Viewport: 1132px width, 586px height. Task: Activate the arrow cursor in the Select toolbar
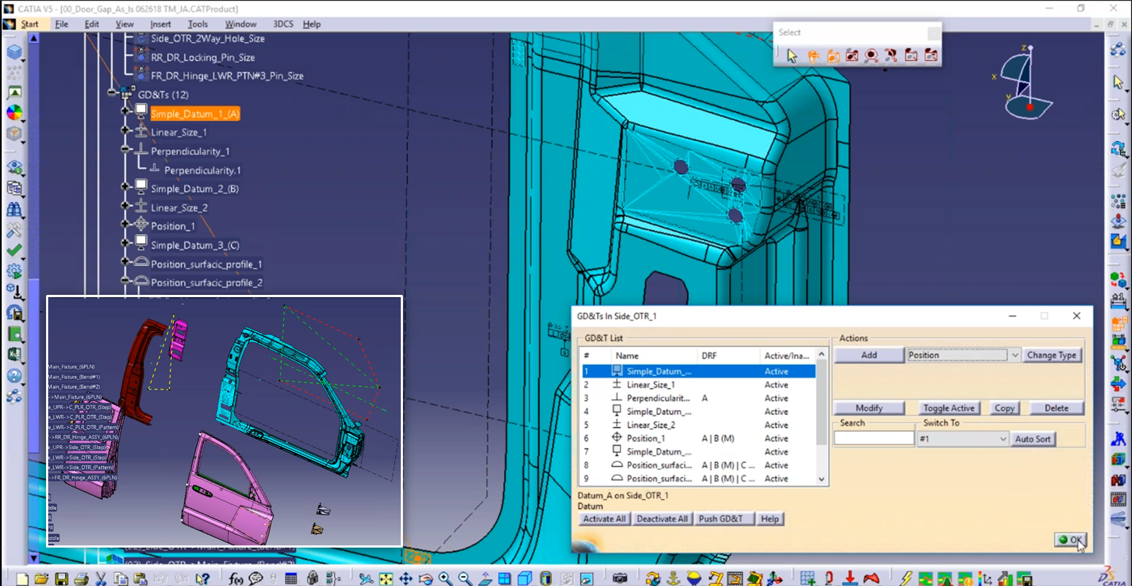pos(792,55)
